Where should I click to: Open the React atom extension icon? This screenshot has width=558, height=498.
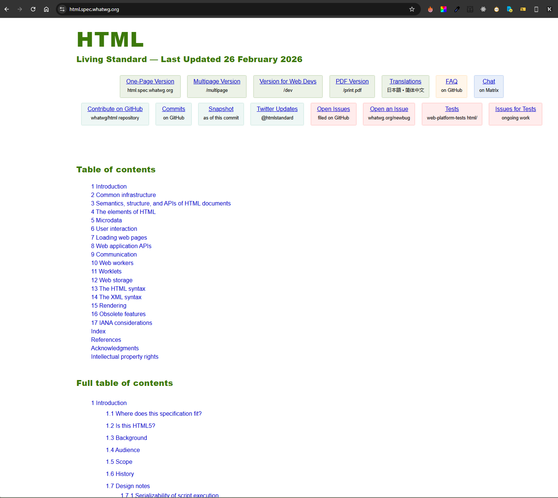pos(483,9)
